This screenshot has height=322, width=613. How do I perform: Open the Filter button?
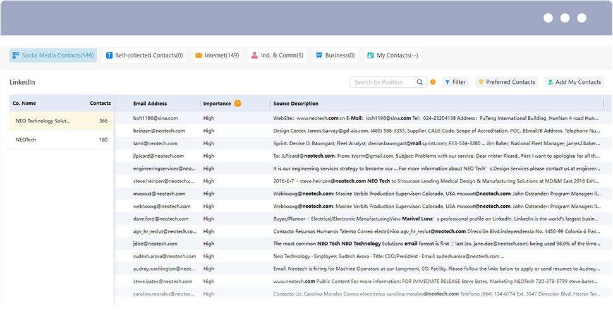pyautogui.click(x=456, y=82)
